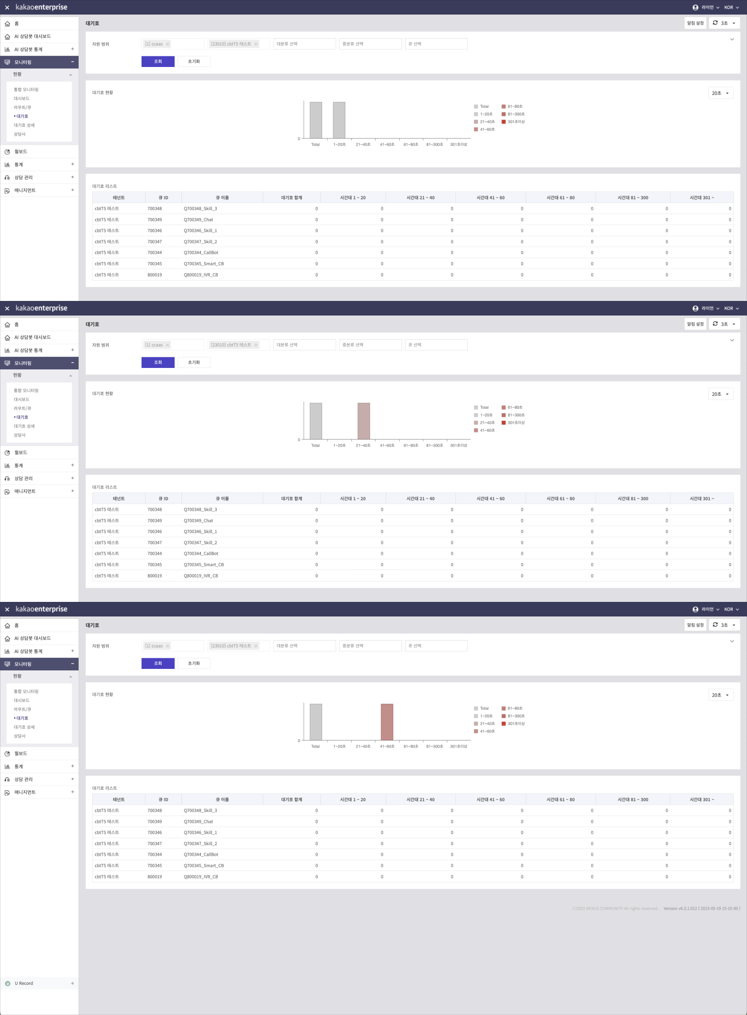Click the topmost home (홈) icon in the sidebar
This screenshot has width=747, height=1015.
click(7, 24)
